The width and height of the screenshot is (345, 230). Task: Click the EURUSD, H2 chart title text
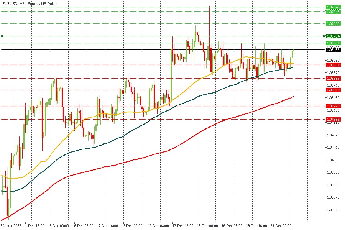[30, 4]
